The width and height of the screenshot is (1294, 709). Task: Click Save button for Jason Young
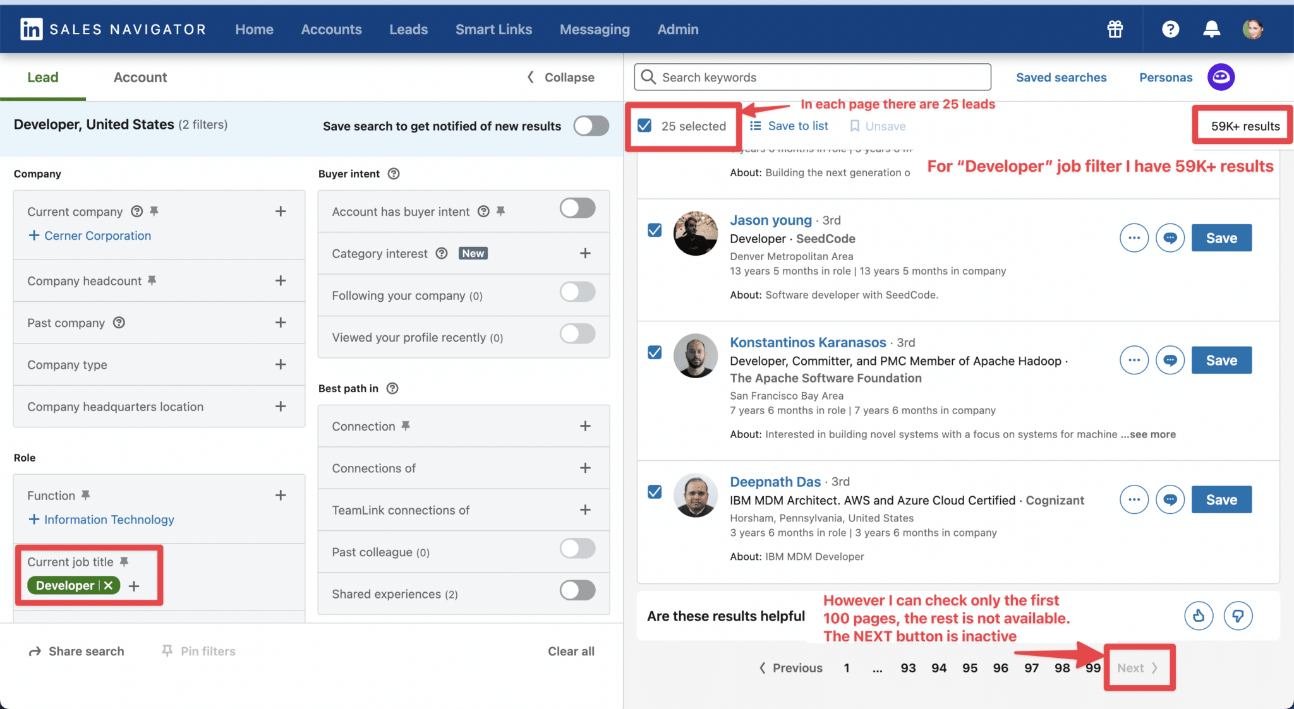click(1221, 237)
